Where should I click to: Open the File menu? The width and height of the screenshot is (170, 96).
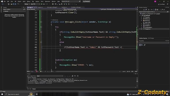click(x=5, y=1)
